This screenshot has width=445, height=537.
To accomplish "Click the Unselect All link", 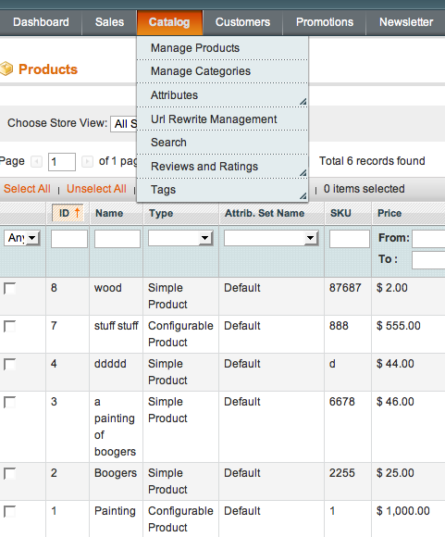I will (96, 189).
